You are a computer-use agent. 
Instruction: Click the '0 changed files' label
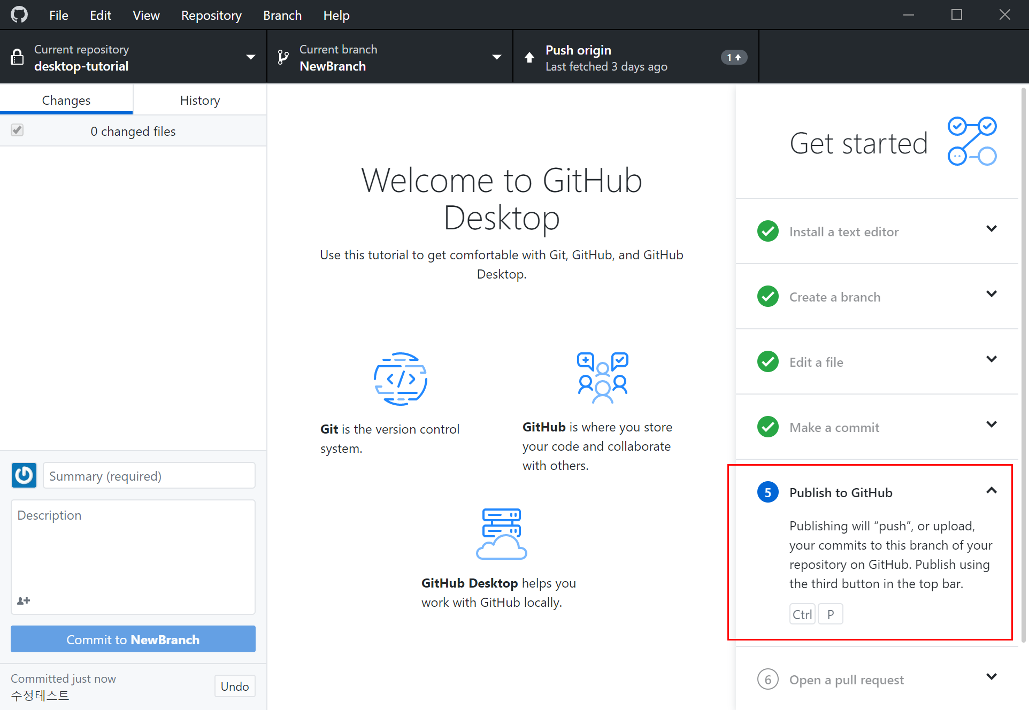click(x=133, y=131)
